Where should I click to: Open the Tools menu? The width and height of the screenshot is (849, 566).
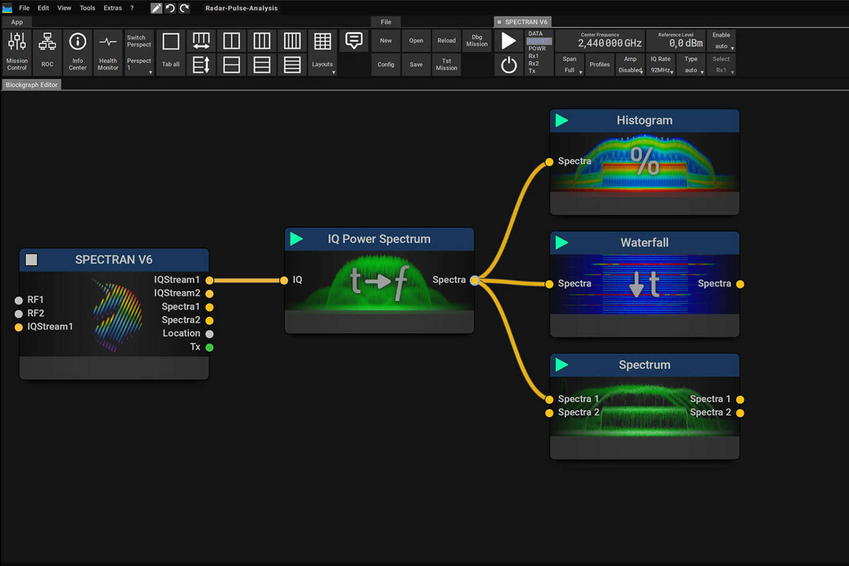[87, 8]
